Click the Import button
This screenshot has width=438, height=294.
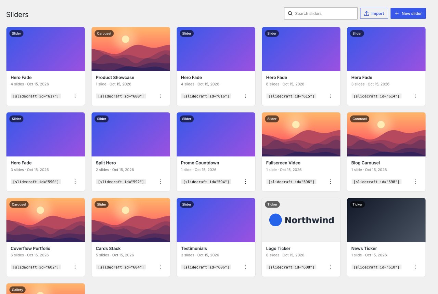pyautogui.click(x=374, y=13)
